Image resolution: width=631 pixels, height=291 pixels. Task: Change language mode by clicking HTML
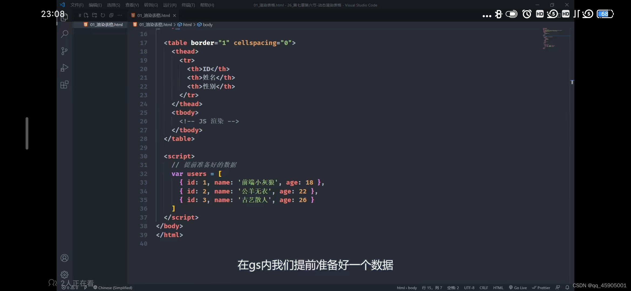[498, 288]
